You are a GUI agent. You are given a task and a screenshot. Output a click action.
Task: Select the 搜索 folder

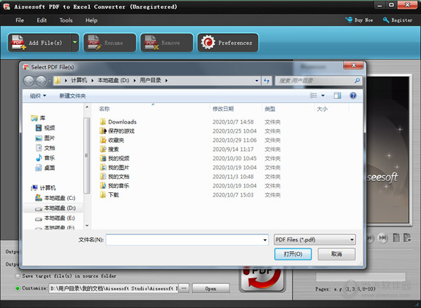tap(109, 149)
